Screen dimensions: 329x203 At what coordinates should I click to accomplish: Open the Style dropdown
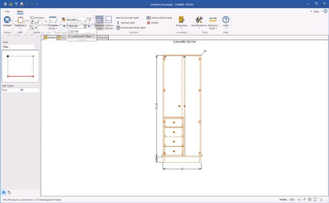click(318, 12)
